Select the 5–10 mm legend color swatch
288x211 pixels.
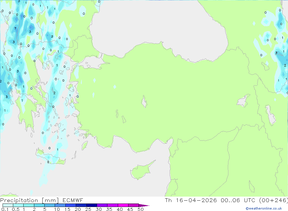(50, 205)
